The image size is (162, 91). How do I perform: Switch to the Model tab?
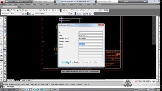[x=17, y=80]
